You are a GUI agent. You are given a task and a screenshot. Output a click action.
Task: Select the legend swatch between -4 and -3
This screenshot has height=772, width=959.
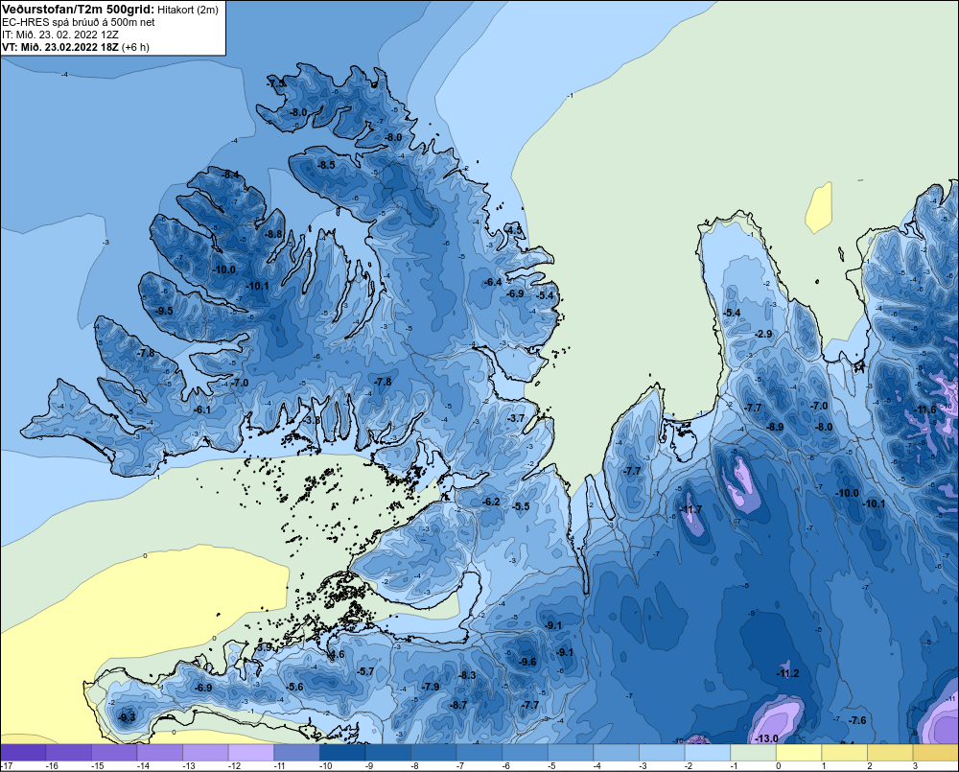coord(617,753)
